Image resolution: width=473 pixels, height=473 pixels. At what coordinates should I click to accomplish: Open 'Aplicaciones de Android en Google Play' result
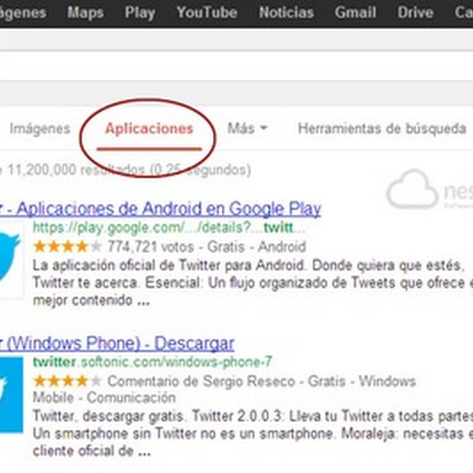[x=160, y=209]
